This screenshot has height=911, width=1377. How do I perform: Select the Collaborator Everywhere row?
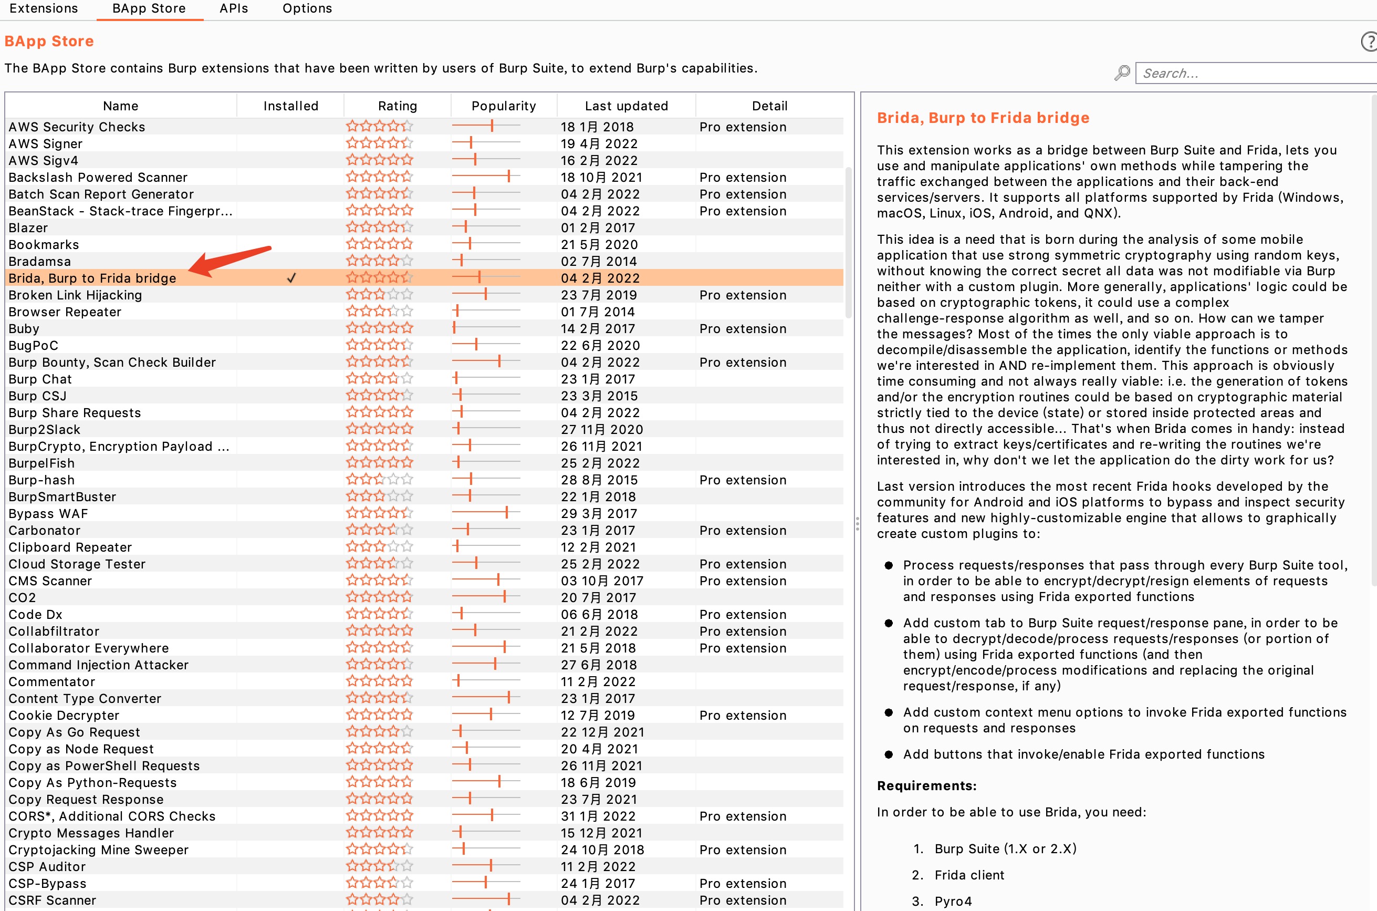coord(89,648)
